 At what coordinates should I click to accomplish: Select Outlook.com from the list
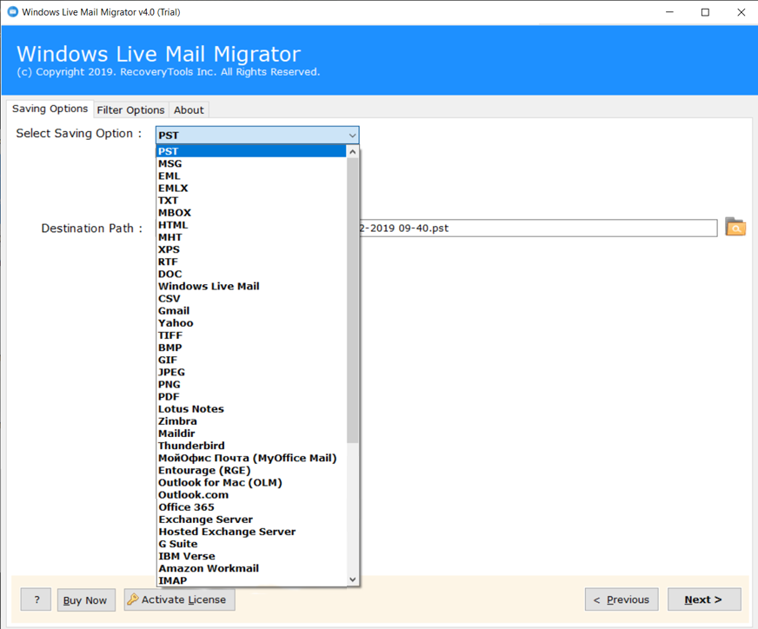point(251,494)
